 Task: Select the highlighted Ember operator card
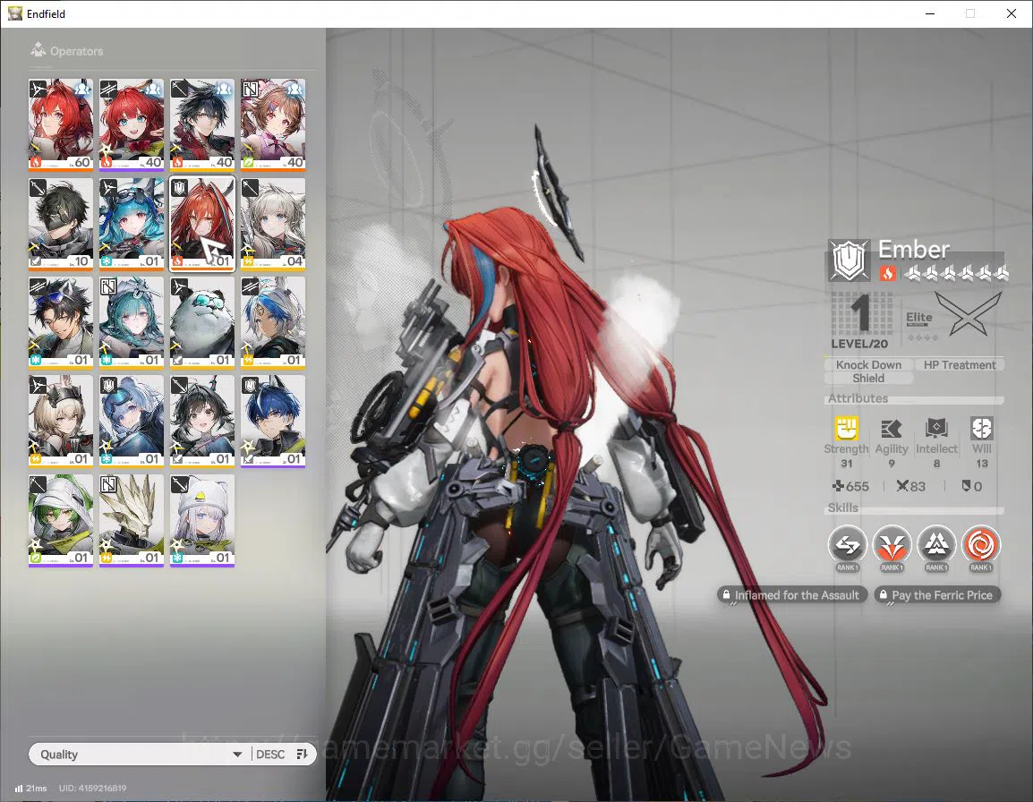[x=202, y=224]
